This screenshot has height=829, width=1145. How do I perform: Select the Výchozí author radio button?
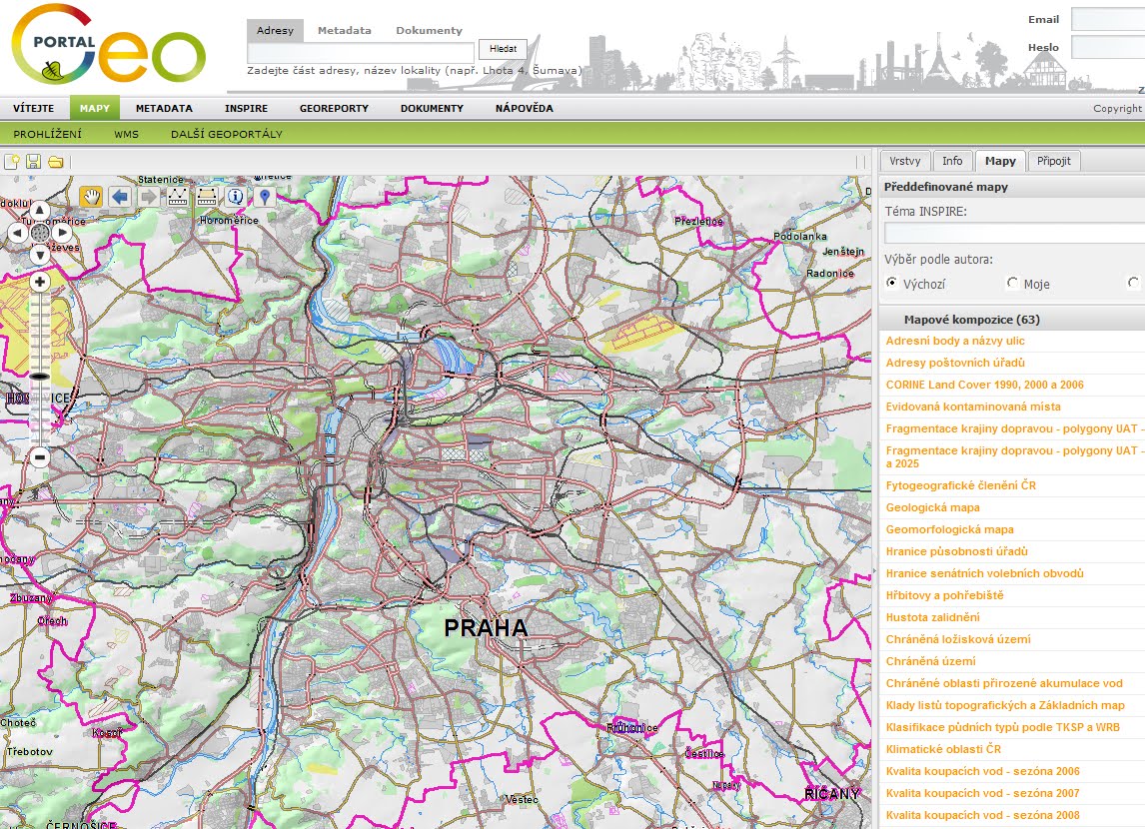pyautogui.click(x=891, y=283)
